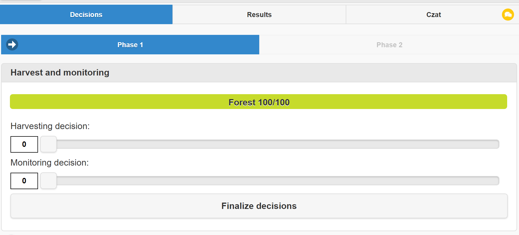Screen dimensions: 519x235
Task: Click the Harvest and monitoring panel header
Action: [60, 72]
